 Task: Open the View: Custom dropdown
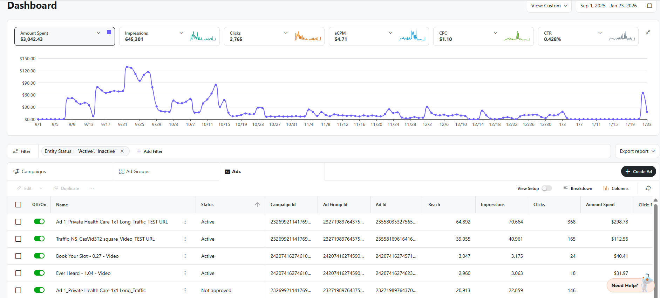point(549,6)
